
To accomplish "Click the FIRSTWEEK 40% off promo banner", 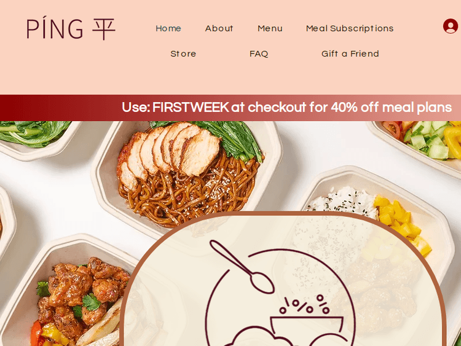I will point(230,108).
